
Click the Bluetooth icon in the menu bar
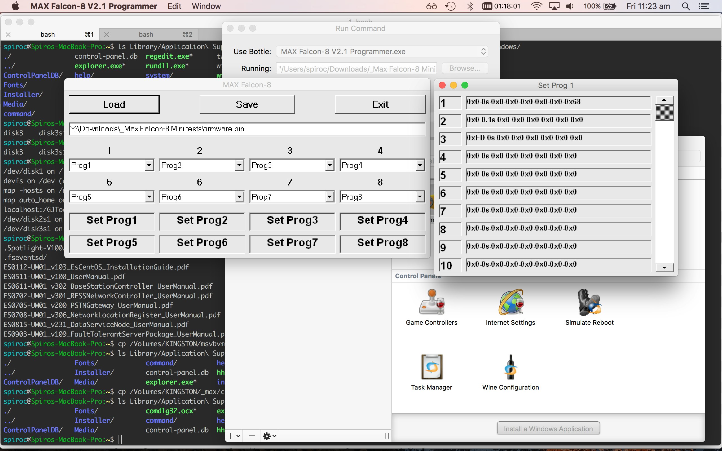point(470,6)
